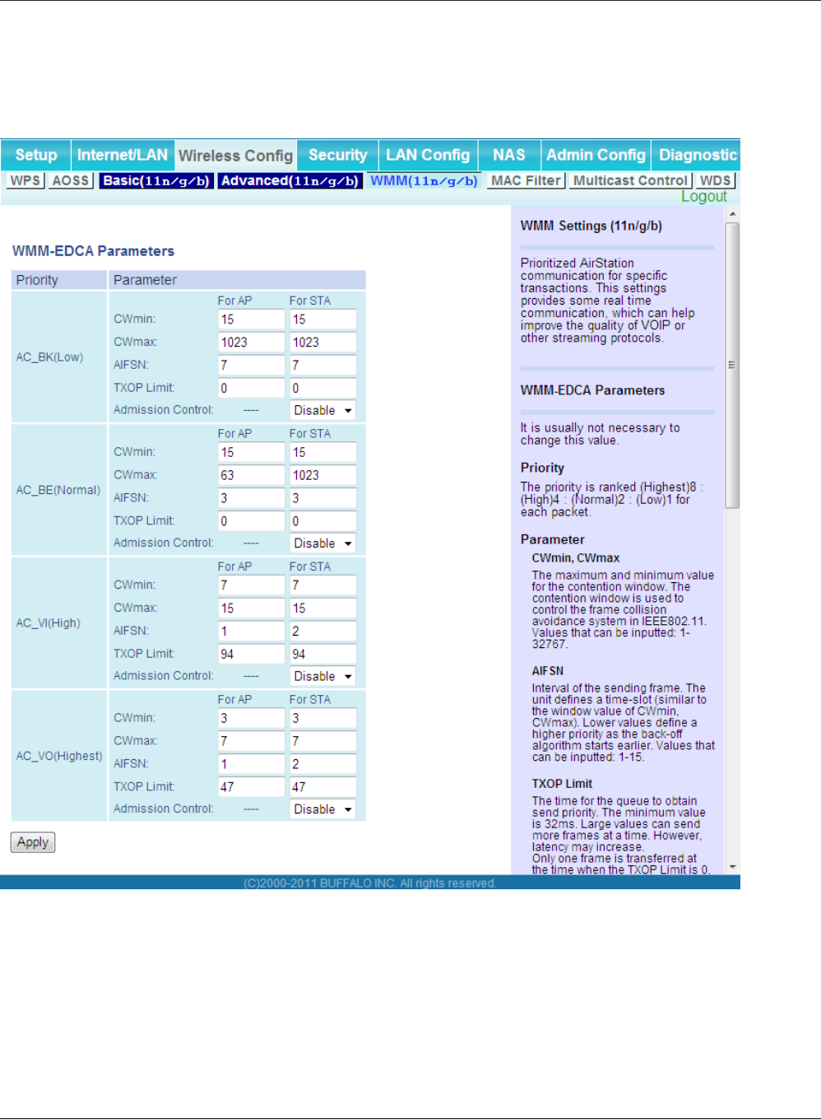Open Multicast Control sub-tab
The width and height of the screenshot is (821, 1119).
(630, 180)
